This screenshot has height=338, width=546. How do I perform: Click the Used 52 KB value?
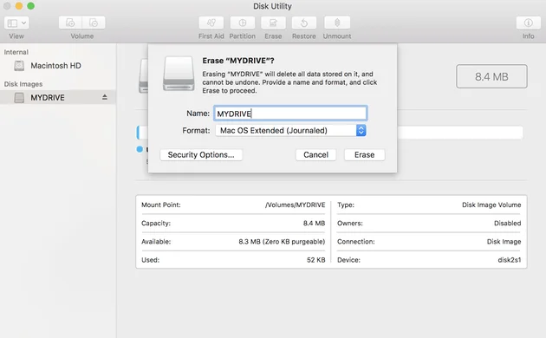[316, 260]
